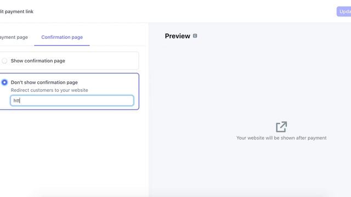Click the Update button

pos(344,11)
